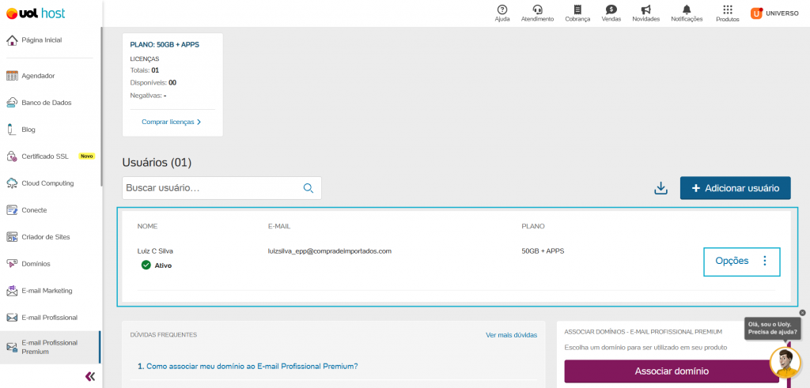Click the three-dot icon beside Opções
This screenshot has height=388, width=810.
pos(765,261)
